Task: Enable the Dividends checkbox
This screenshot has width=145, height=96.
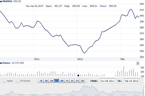Action: (17, 81)
